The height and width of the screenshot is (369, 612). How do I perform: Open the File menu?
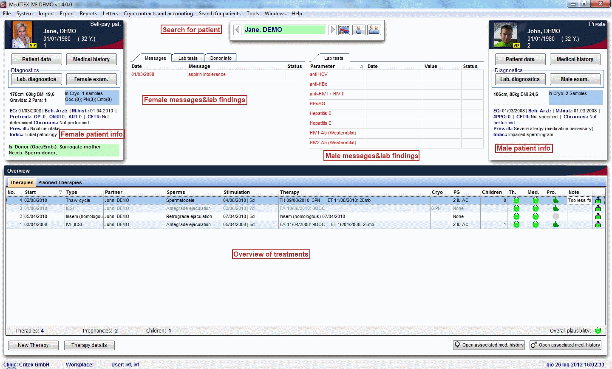tap(7, 14)
